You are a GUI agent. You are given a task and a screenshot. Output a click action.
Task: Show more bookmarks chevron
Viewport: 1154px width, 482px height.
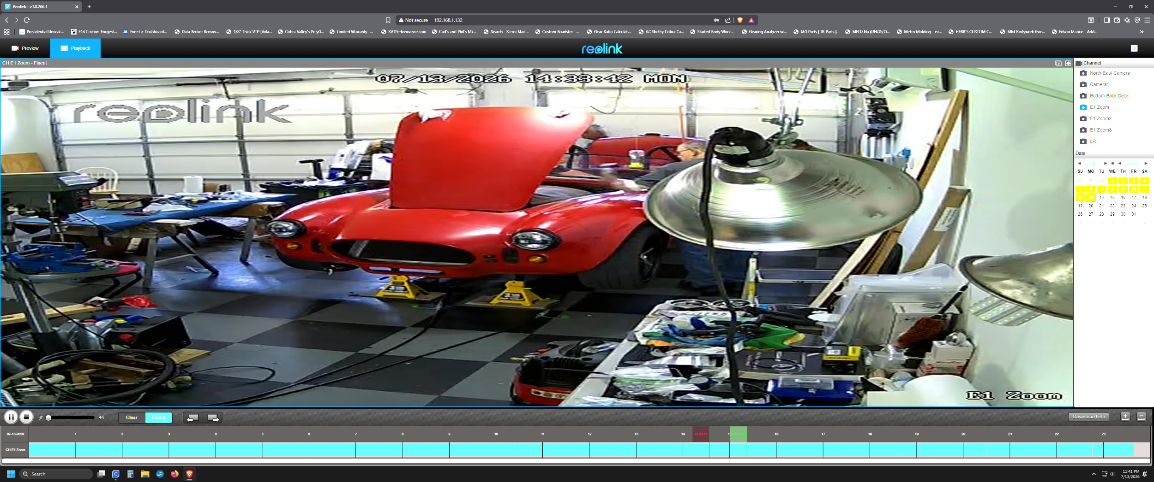tap(1142, 32)
